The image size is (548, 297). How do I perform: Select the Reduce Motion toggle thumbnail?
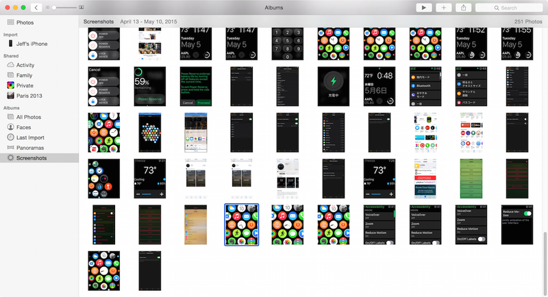pyautogui.click(x=517, y=224)
